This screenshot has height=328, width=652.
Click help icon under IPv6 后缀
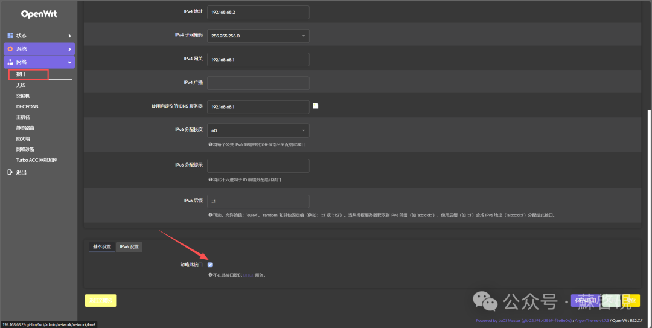[x=211, y=215]
